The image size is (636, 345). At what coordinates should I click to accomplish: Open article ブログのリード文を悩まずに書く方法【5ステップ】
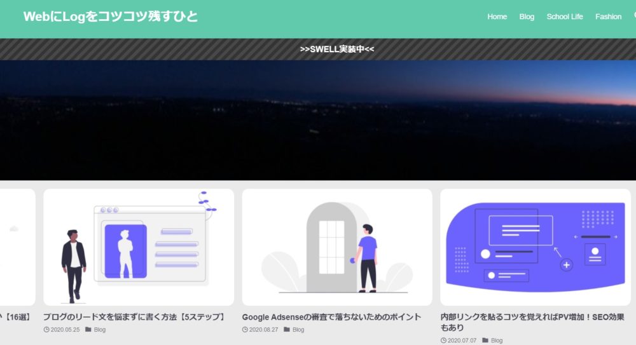click(x=135, y=317)
